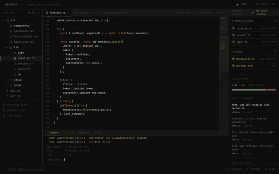Screen dimensions: 279x174
Task: Open main.ts in the explorer tree
Action: (14, 96)
